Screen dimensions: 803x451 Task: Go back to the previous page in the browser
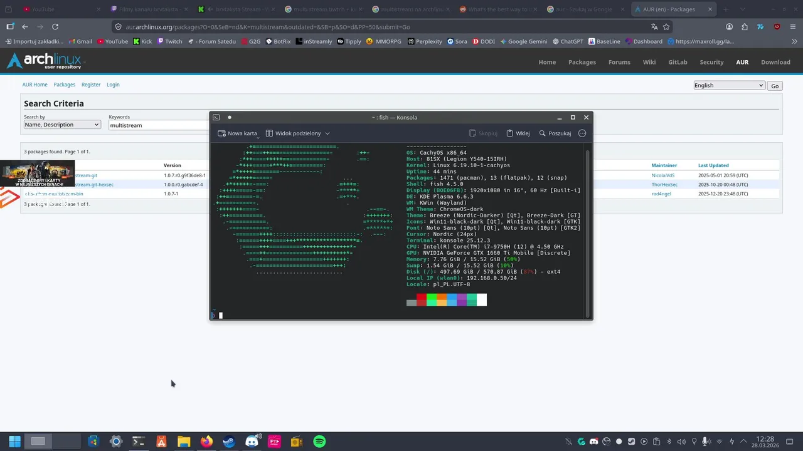(x=25, y=27)
